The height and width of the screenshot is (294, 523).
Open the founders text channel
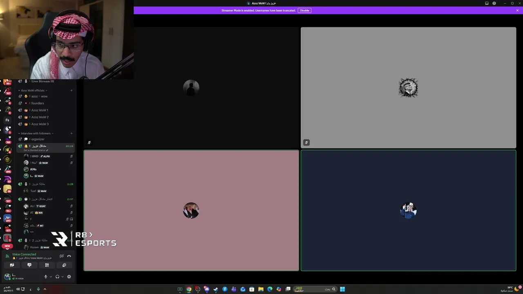(x=45, y=103)
